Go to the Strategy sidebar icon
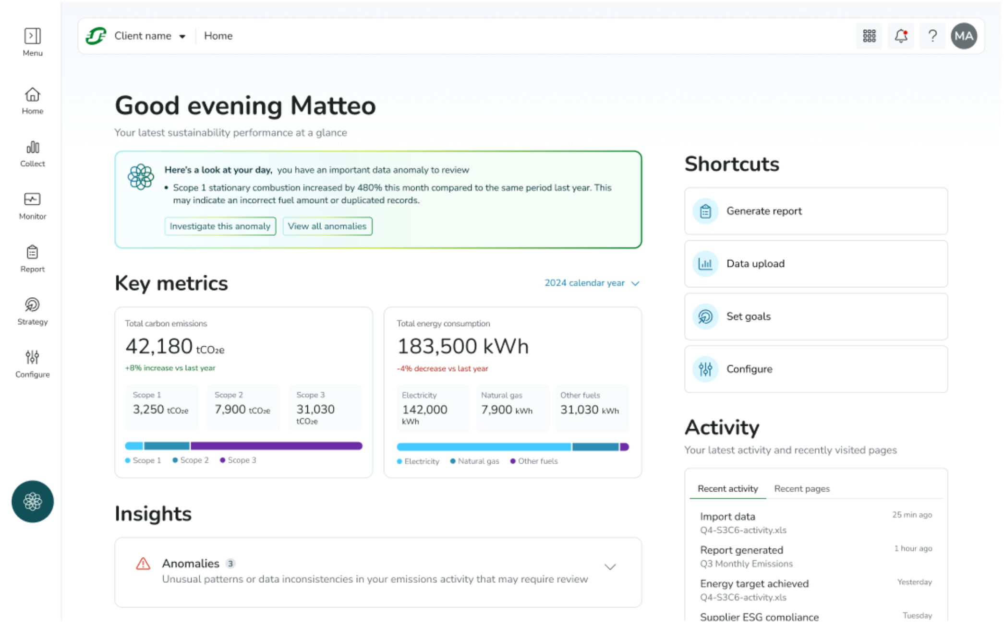The height and width of the screenshot is (623, 1004). (x=32, y=311)
